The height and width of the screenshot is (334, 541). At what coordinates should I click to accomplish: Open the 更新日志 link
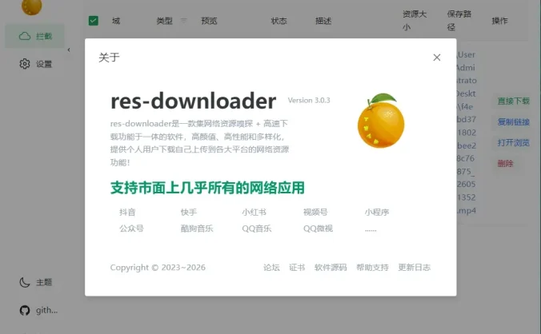pyautogui.click(x=415, y=268)
